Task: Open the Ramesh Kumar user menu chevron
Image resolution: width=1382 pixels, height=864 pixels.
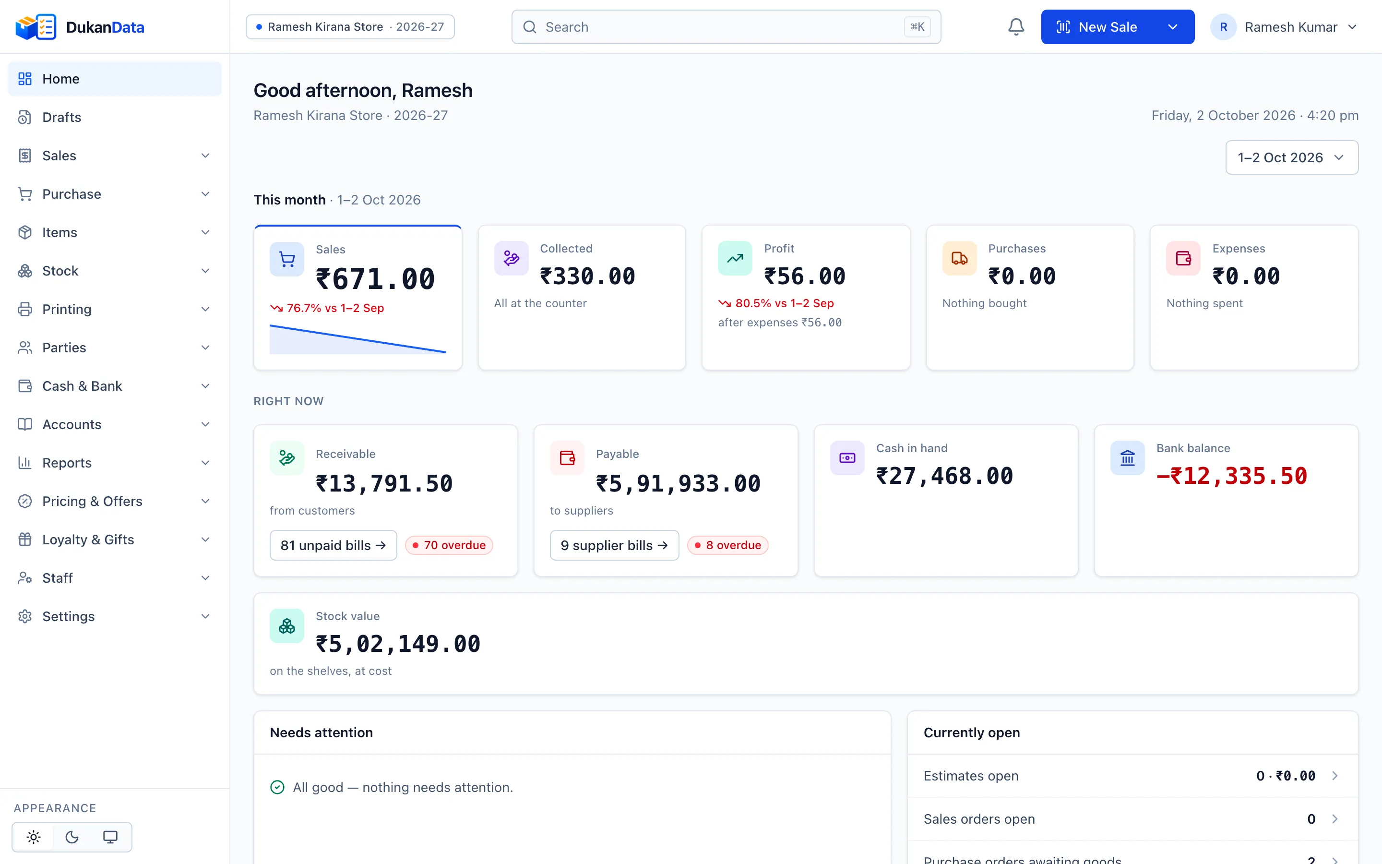Action: click(1352, 27)
